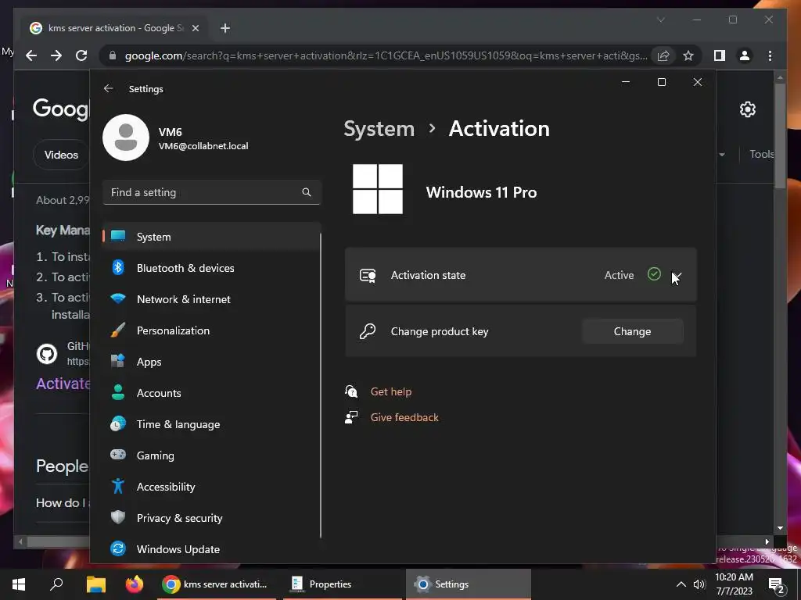
Task: Click Chrome's share page icon
Action: point(663,55)
